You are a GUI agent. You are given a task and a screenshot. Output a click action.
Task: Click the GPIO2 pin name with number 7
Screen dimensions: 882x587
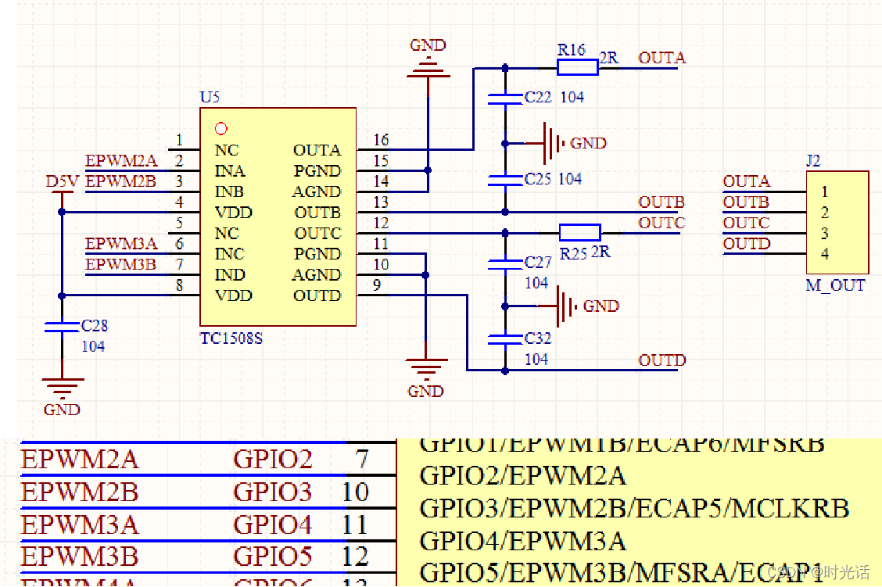[x=273, y=460]
